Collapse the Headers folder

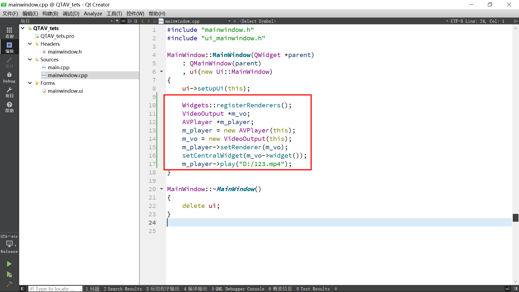pos(30,44)
